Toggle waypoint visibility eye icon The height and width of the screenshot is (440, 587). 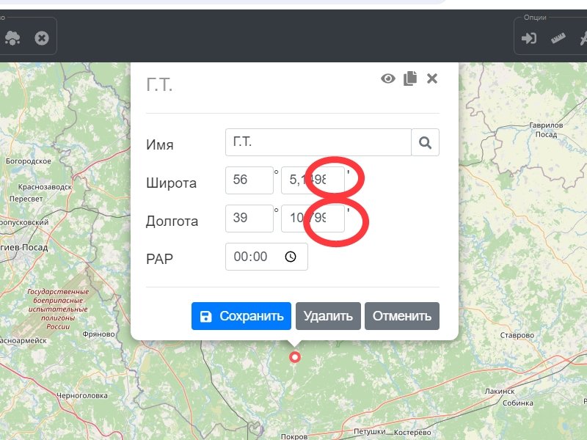pyautogui.click(x=388, y=78)
